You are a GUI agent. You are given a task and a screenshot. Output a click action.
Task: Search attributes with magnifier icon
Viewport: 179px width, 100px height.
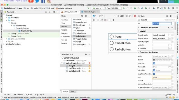point(167,16)
